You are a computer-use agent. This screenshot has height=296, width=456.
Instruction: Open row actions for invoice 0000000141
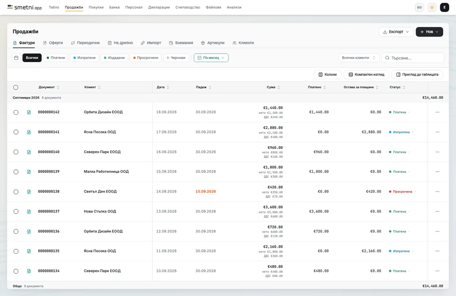pos(437,132)
